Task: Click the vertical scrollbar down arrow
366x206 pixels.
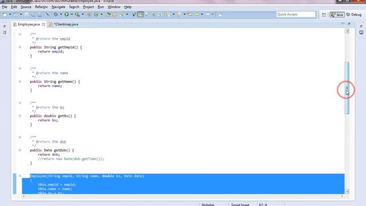Action: (x=347, y=192)
